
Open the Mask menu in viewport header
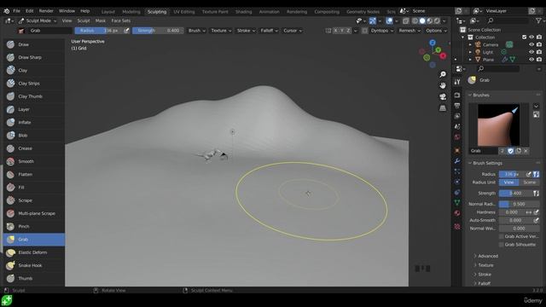[x=101, y=20]
